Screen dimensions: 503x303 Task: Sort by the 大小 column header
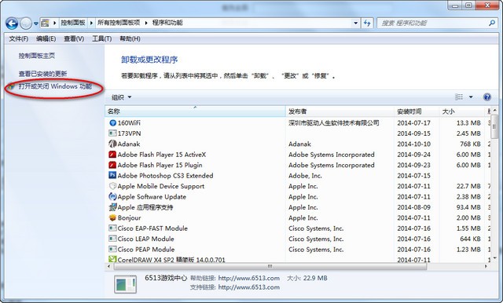[x=461, y=111]
